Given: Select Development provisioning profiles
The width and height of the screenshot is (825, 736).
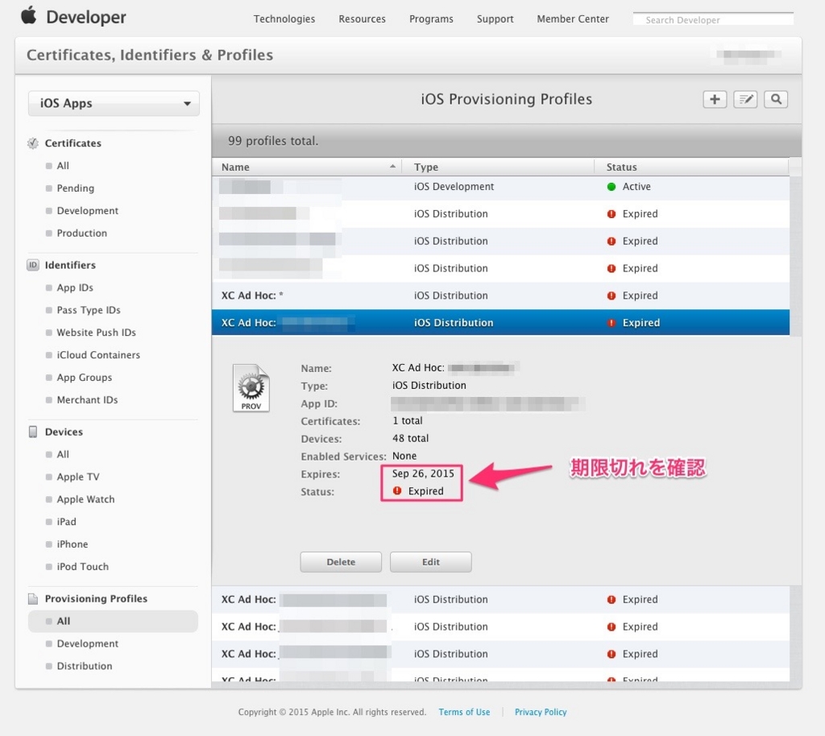Looking at the screenshot, I should [87, 643].
